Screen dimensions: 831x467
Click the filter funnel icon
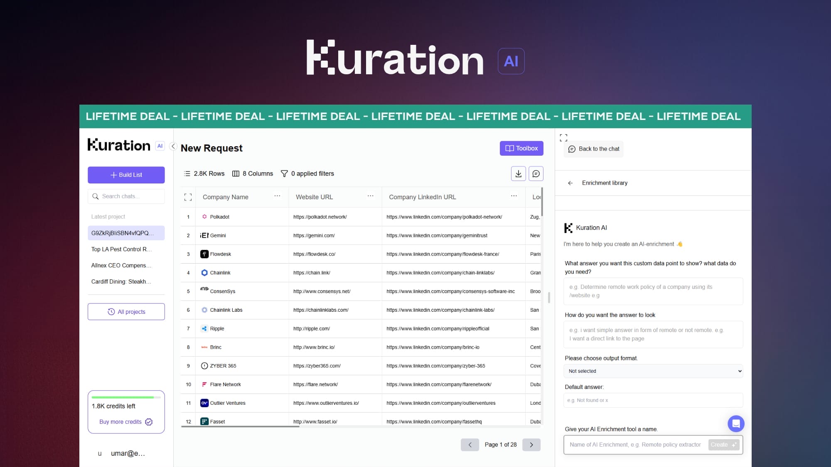click(284, 174)
